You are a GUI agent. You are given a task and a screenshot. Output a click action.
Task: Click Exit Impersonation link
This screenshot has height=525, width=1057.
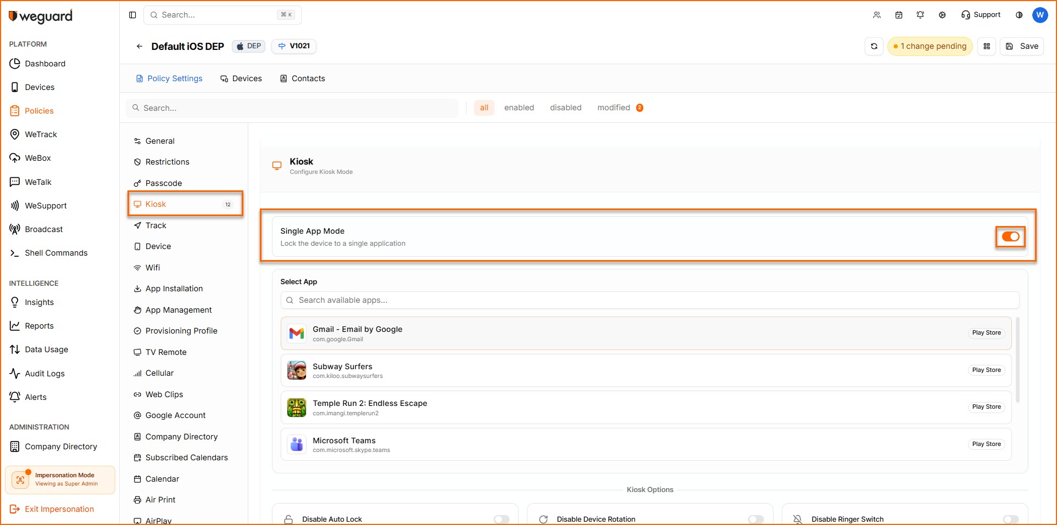pyautogui.click(x=59, y=509)
